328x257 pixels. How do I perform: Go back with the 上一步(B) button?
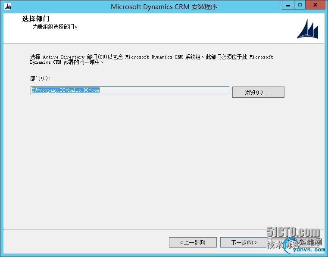point(193,242)
